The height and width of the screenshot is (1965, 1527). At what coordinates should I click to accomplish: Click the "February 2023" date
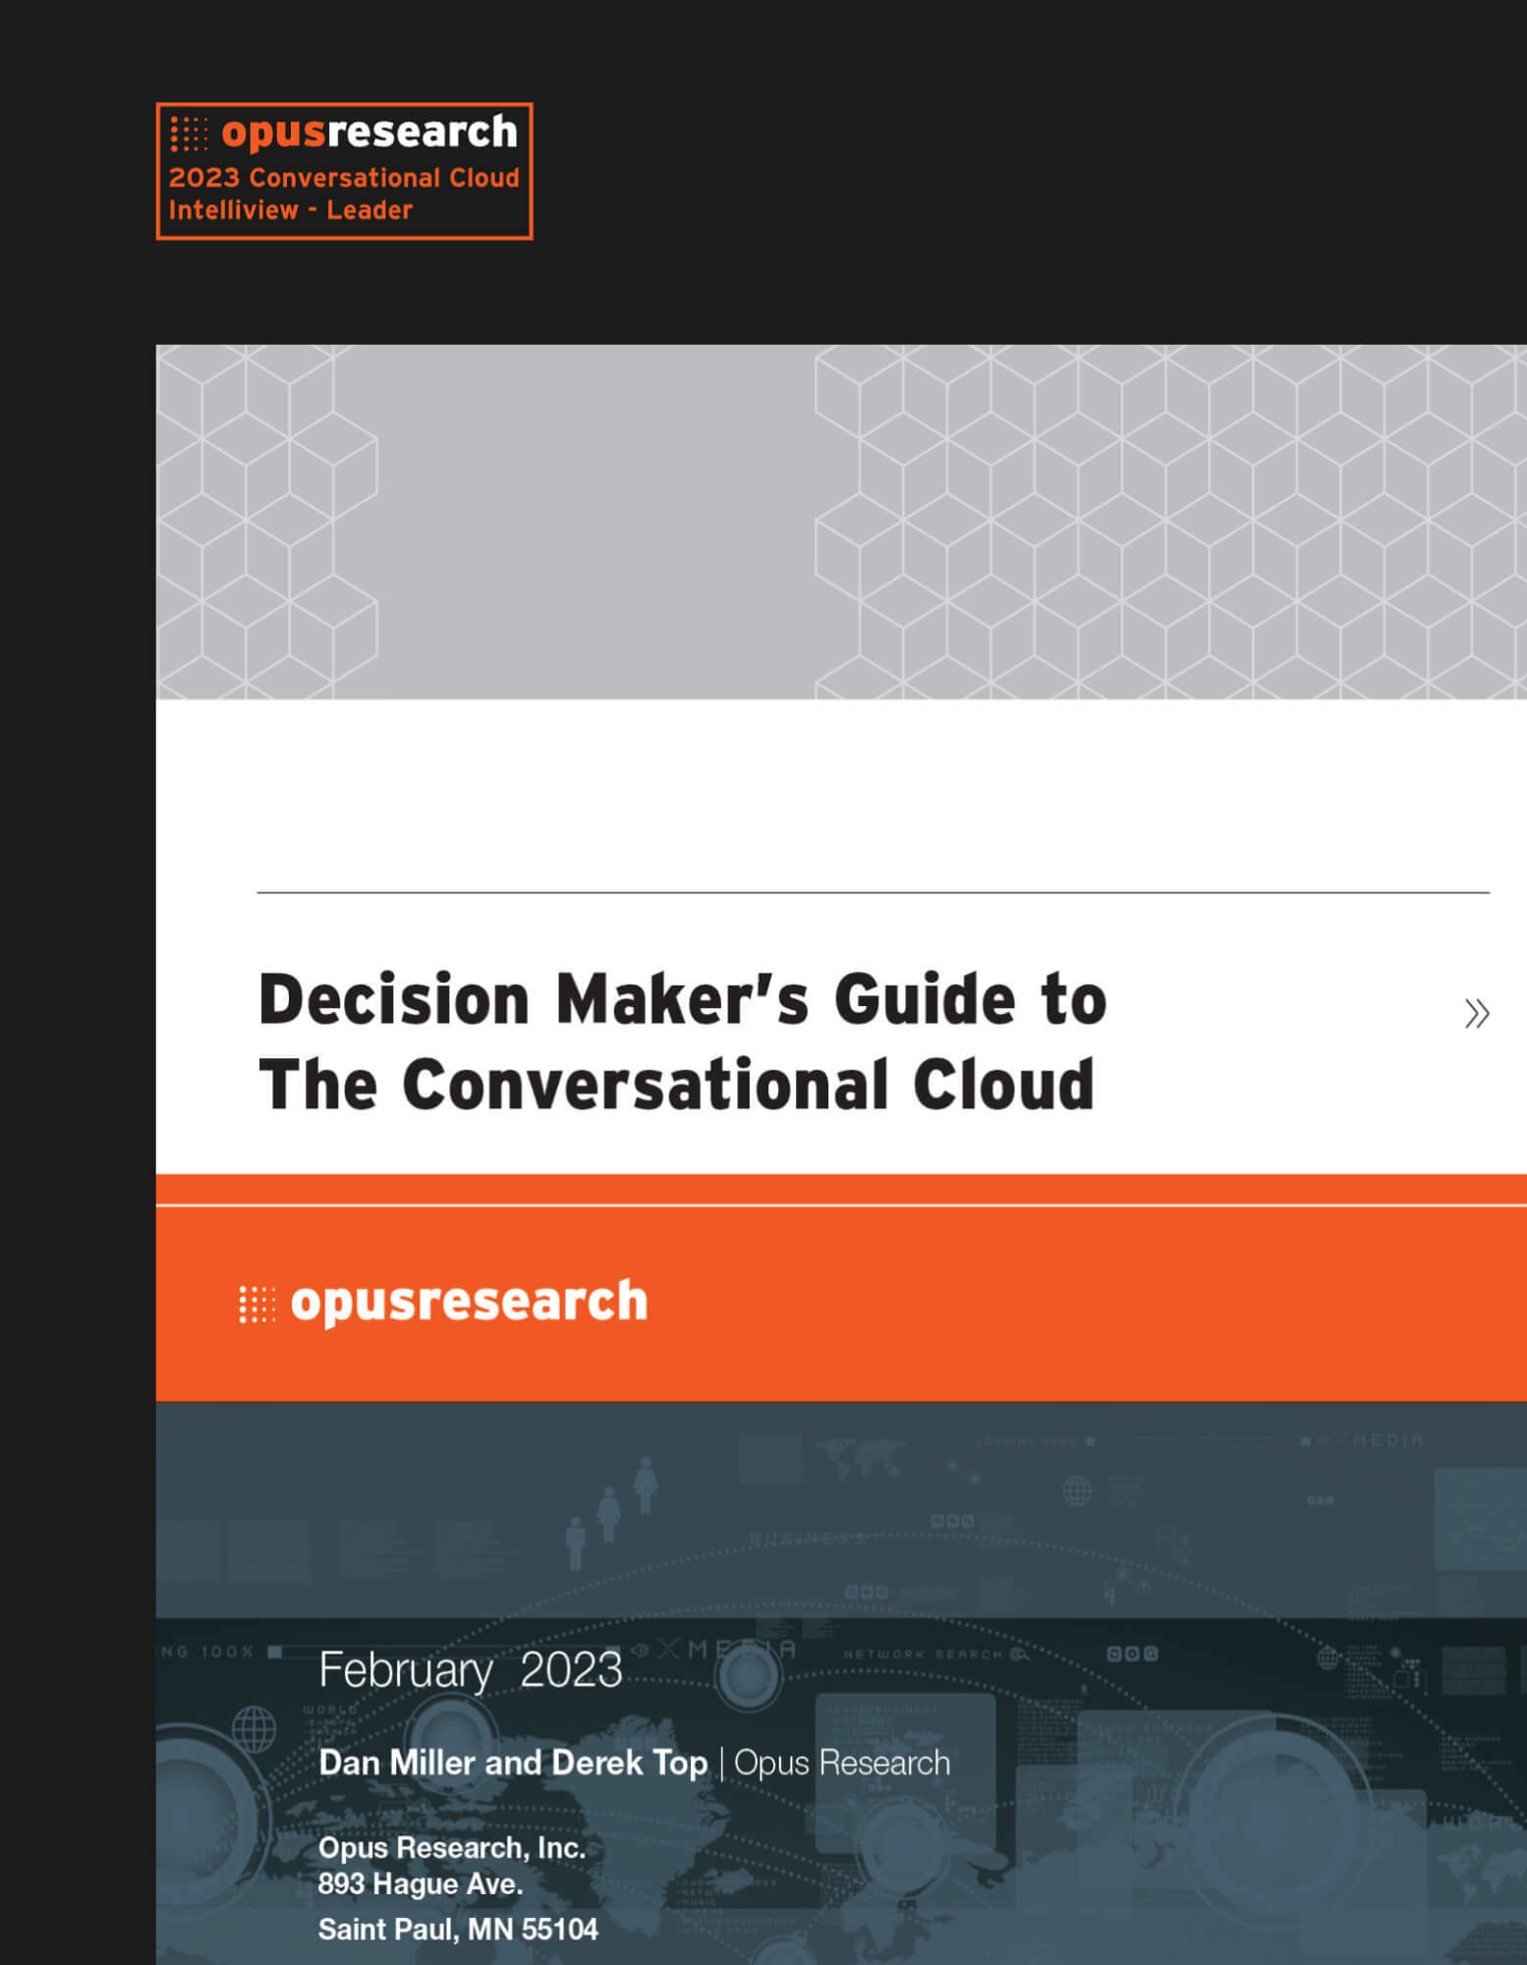click(x=471, y=1670)
